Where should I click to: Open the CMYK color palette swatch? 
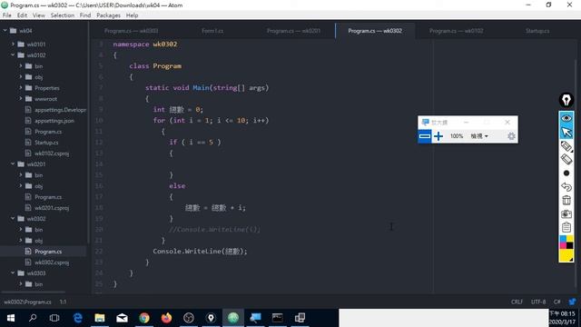[x=566, y=243]
